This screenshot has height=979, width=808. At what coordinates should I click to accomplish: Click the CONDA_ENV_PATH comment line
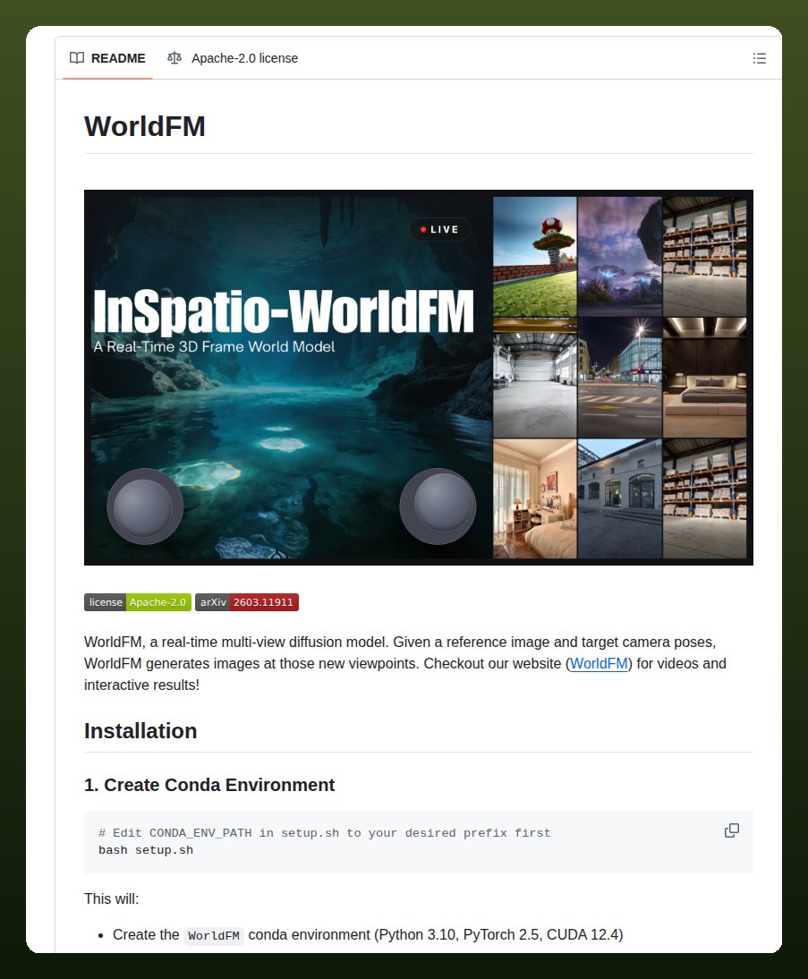(324, 833)
